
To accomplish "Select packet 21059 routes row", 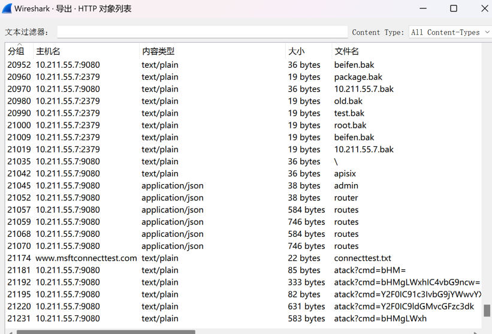I will pyautogui.click(x=243, y=222).
